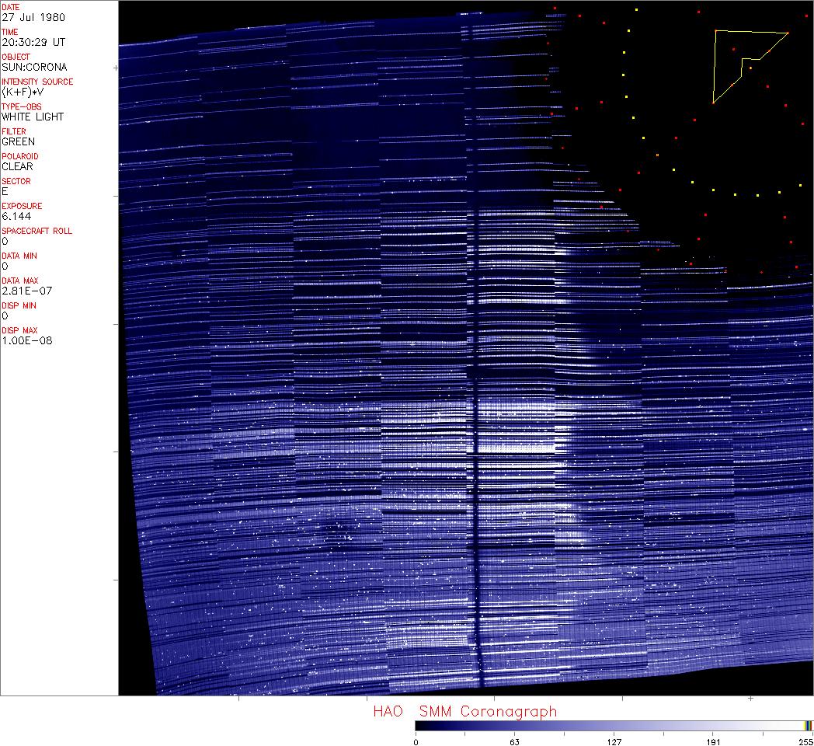The image size is (814, 746).
Task: Click the bottom vertex of the yellow polygon
Action: pos(714,103)
